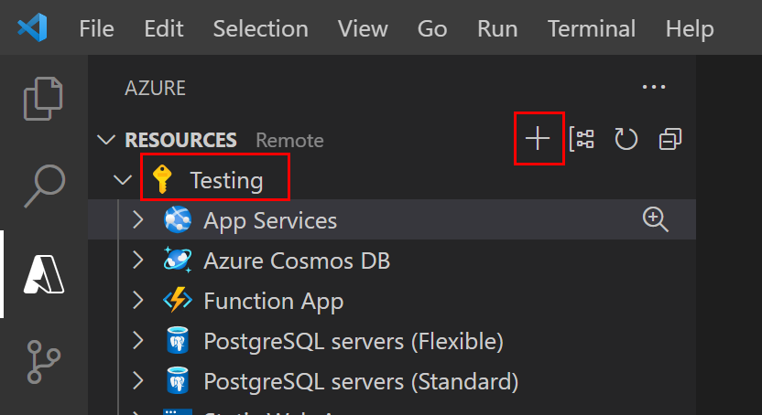Open the Terminal menu
This screenshot has width=762, height=415.
[x=591, y=28]
